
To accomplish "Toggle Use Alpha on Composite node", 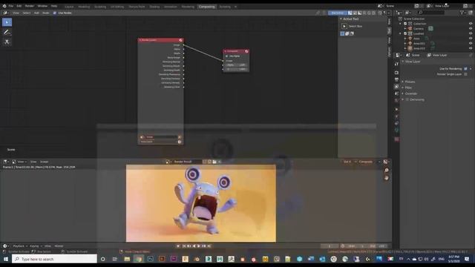I will coord(226,56).
